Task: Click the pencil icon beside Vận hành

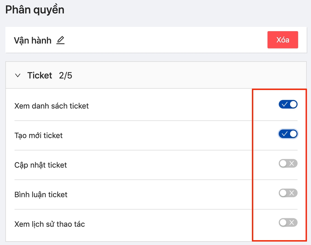Action: [60, 40]
